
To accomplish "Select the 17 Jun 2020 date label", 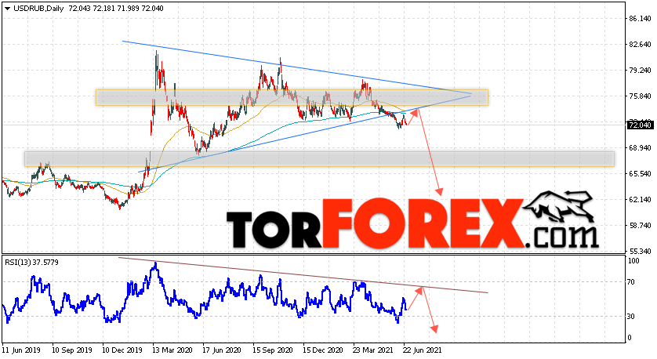I will (x=222, y=350).
